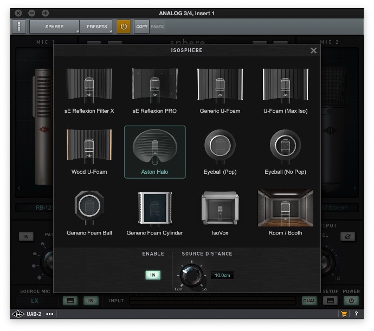Click the plugin window zoom plus button
Image resolution: width=374 pixels, height=331 pixels.
point(46,13)
